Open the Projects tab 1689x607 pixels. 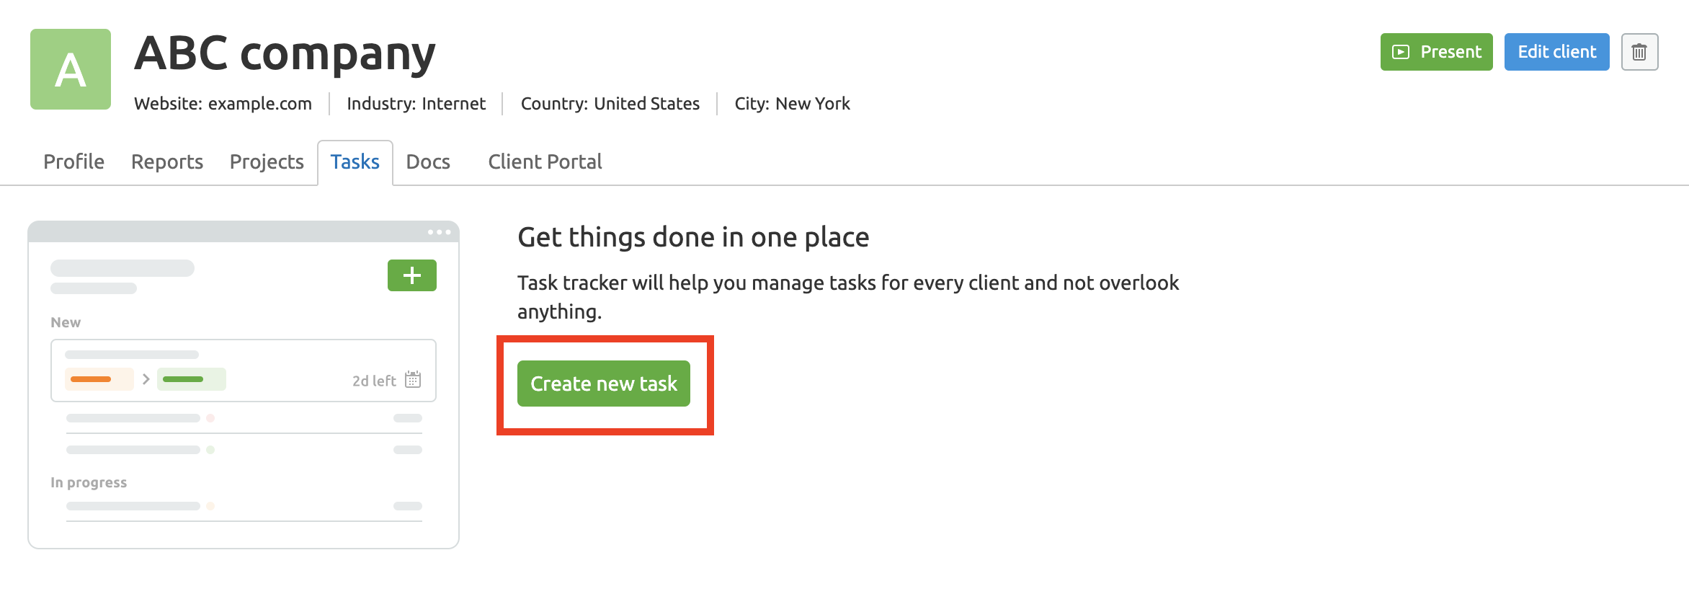pyautogui.click(x=267, y=161)
